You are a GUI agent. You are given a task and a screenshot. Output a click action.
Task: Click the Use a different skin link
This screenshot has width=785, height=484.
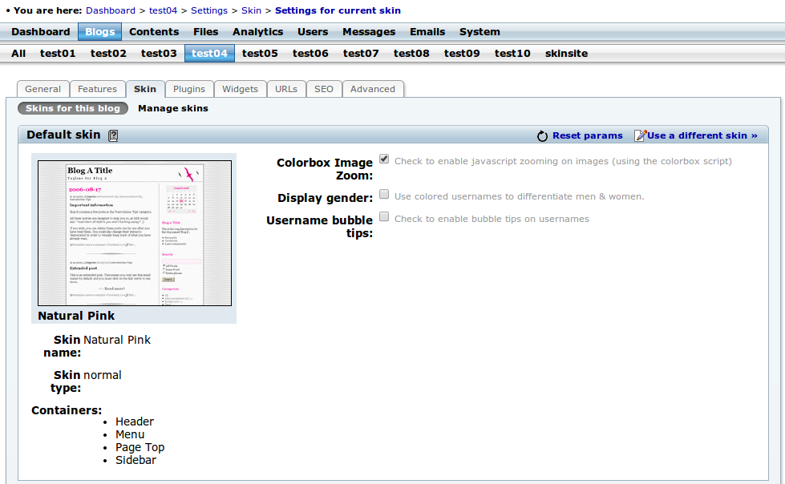[x=702, y=135]
